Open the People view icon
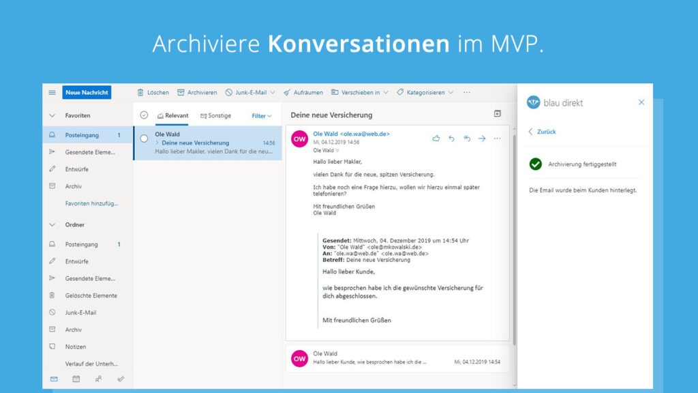698x393 pixels. coord(98,379)
